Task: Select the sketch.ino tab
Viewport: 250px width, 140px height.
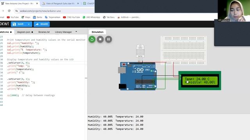Action: [6, 32]
